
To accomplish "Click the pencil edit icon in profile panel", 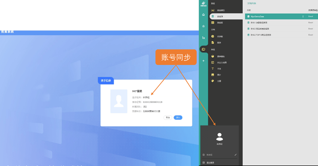I will [x=235, y=155].
